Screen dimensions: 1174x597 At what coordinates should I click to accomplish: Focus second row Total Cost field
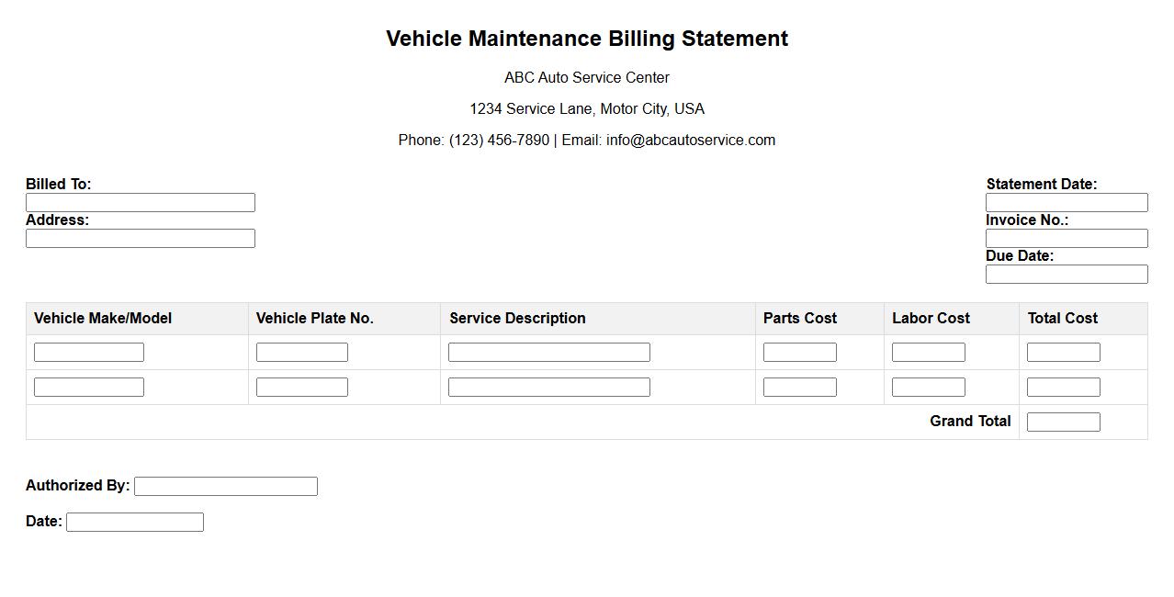1064,388
